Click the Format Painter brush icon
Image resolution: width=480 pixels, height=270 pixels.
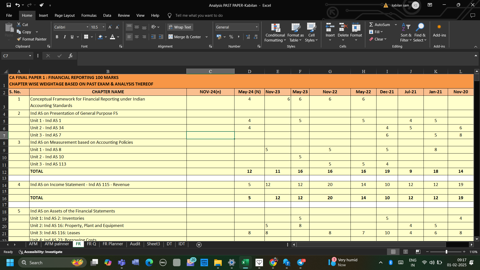tap(19, 39)
